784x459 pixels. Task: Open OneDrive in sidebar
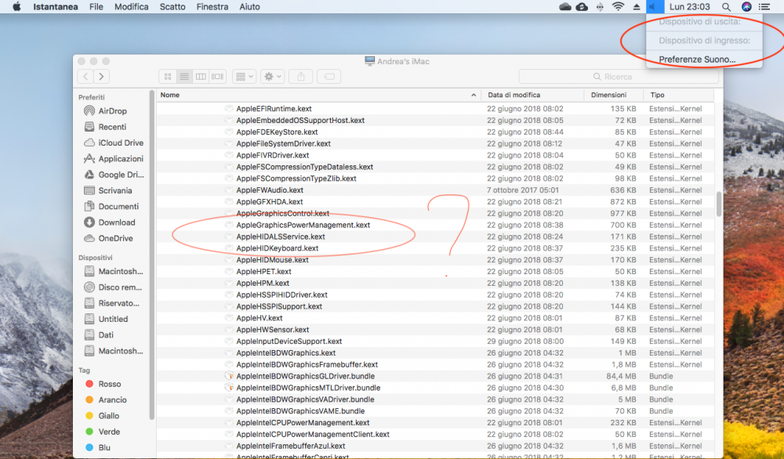pyautogui.click(x=115, y=238)
